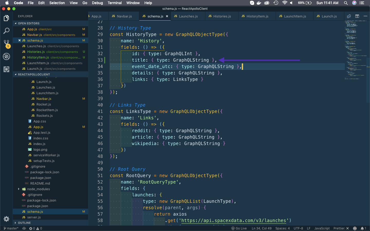Open logo.png in the file tree
Screen dimensions: 370x231
pos(50,150)
